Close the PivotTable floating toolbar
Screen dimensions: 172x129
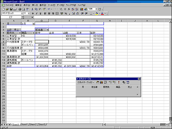139,79
